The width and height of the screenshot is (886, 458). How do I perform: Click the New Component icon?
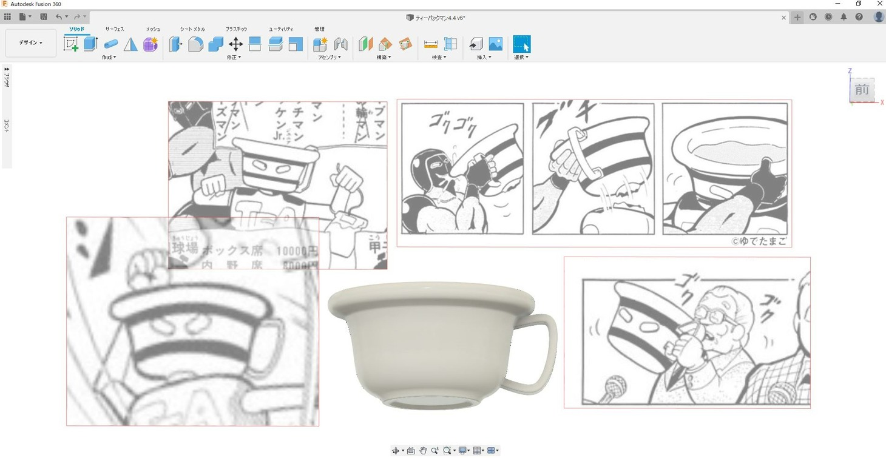[320, 44]
